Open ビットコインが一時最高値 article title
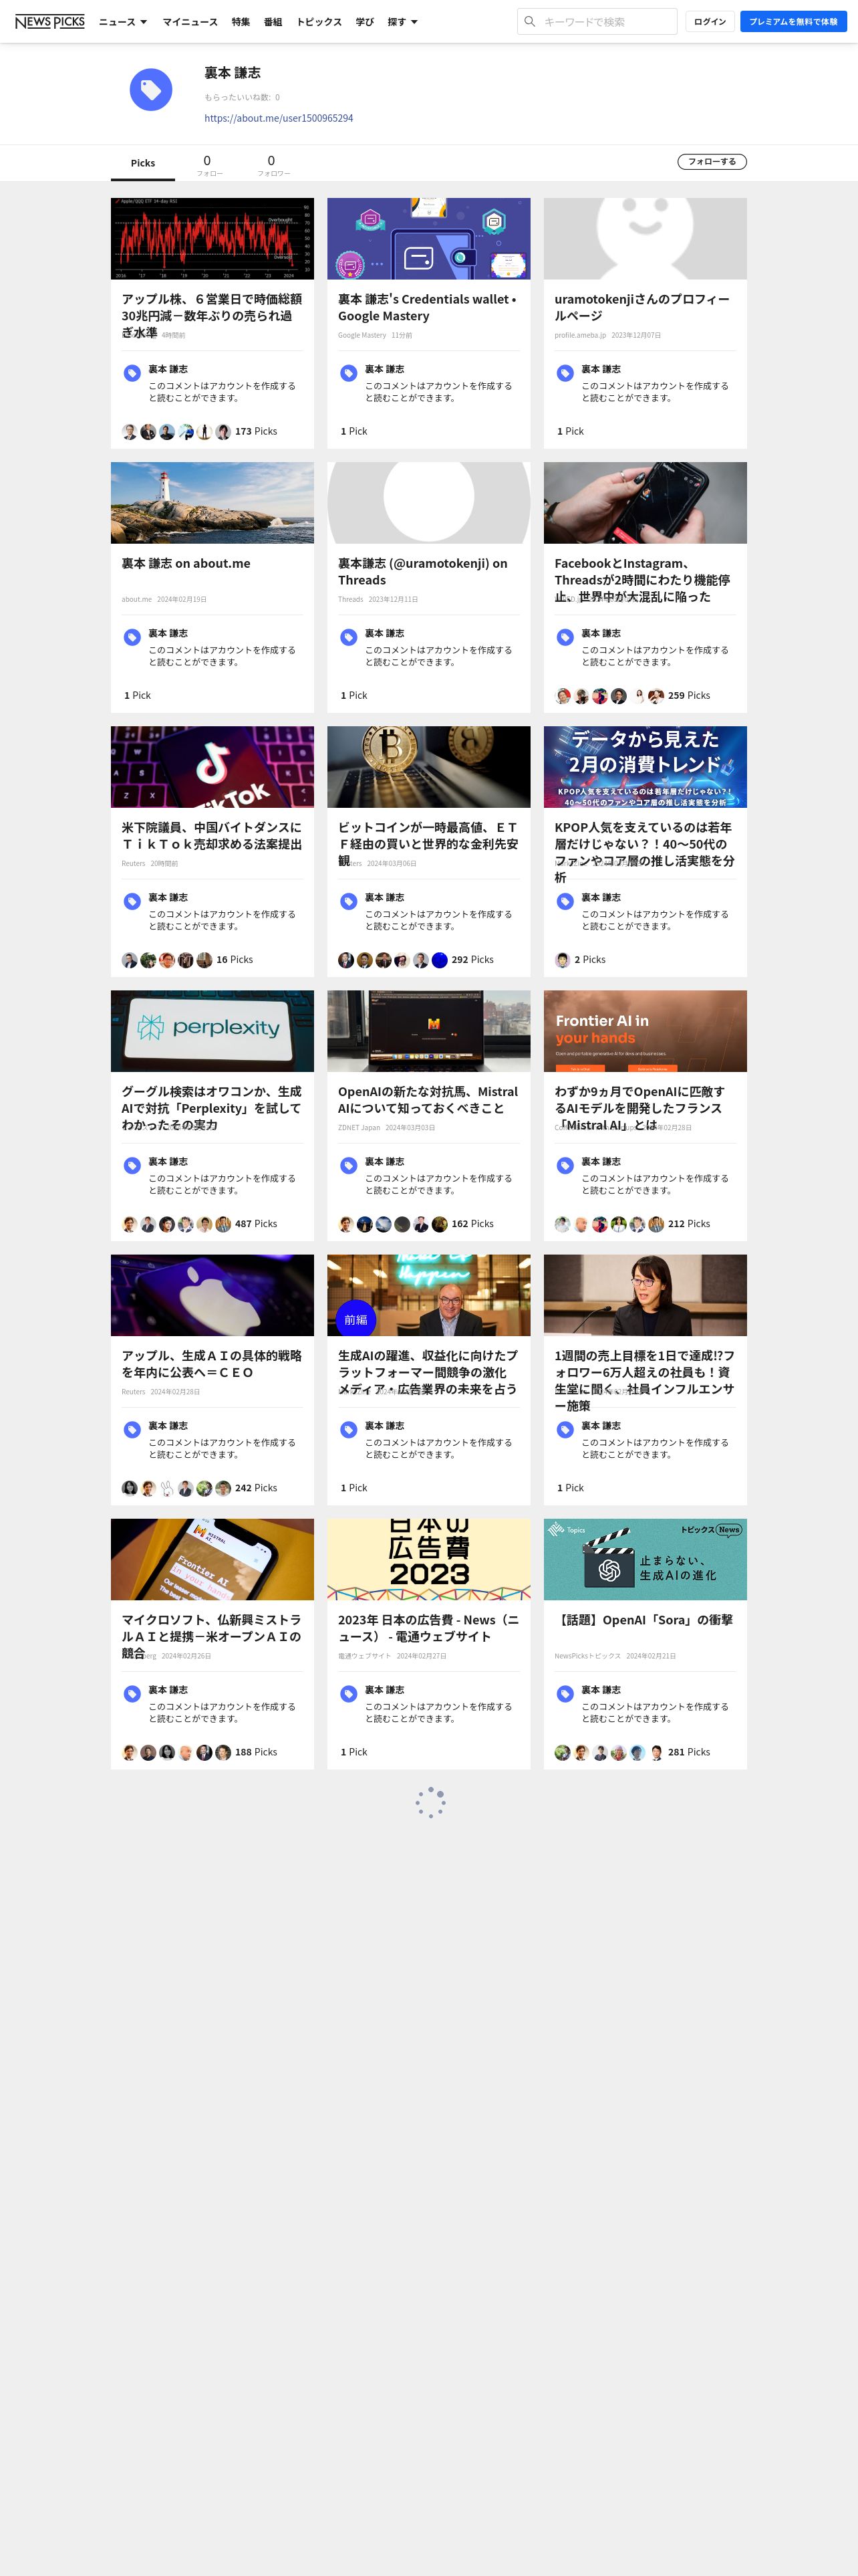The height and width of the screenshot is (2576, 858). pyautogui.click(x=428, y=843)
